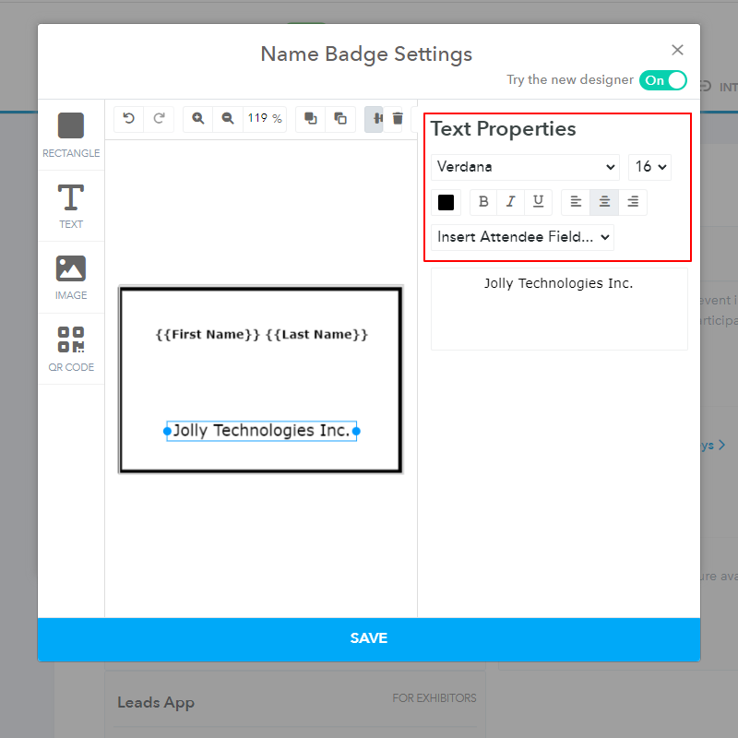The height and width of the screenshot is (738, 738).
Task: Open the Verdana font dropdown
Action: coord(525,167)
